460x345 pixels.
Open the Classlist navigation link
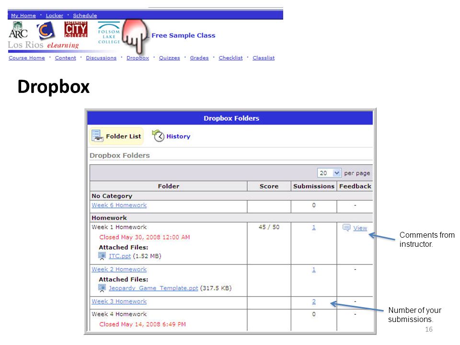[x=264, y=58]
